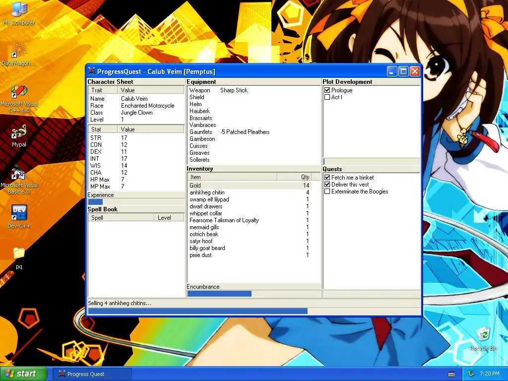This screenshot has width=508, height=381.
Task: Click the Encumbrance progress bar
Action: (x=254, y=294)
